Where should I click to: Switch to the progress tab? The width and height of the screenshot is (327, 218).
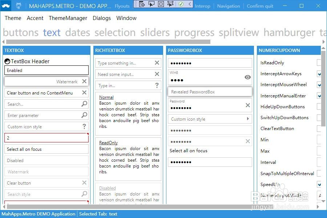[194, 33]
